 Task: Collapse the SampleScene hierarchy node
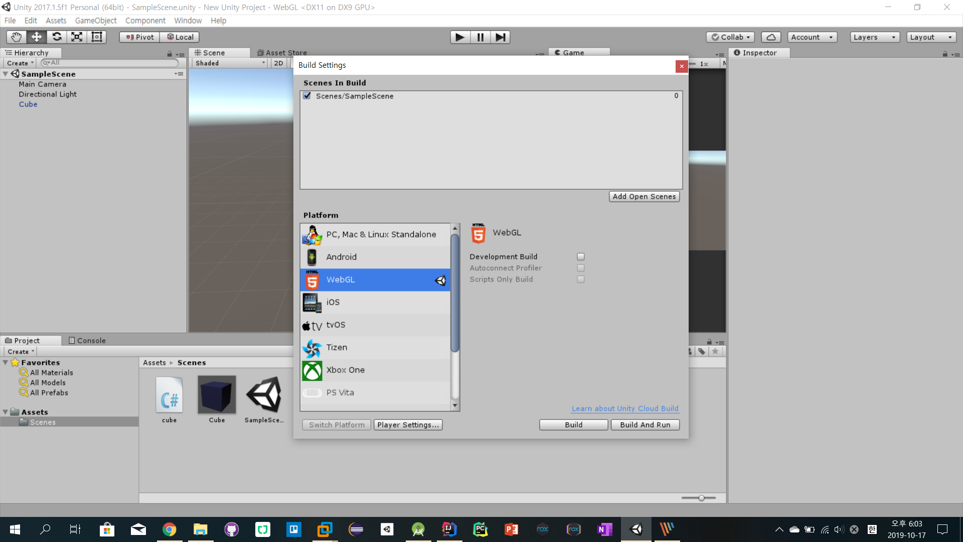tap(6, 74)
